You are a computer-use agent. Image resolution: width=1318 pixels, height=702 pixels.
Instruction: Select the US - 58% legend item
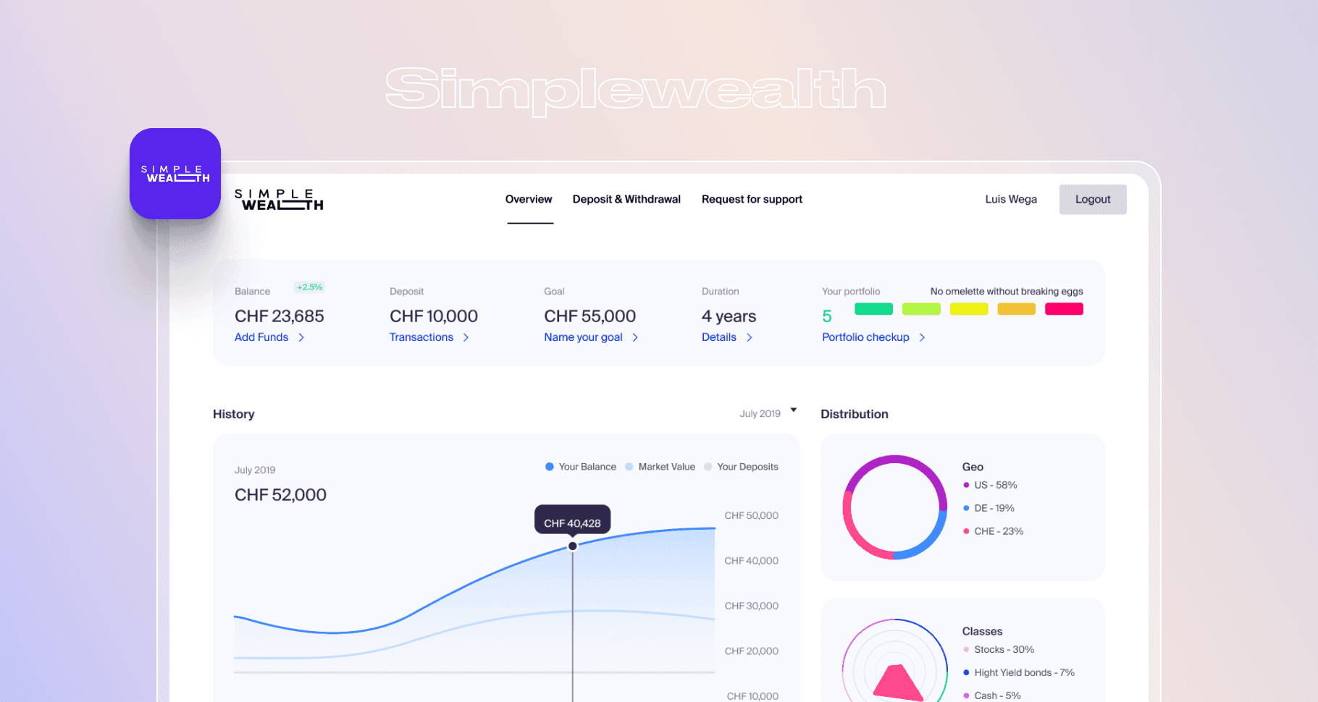pos(990,485)
